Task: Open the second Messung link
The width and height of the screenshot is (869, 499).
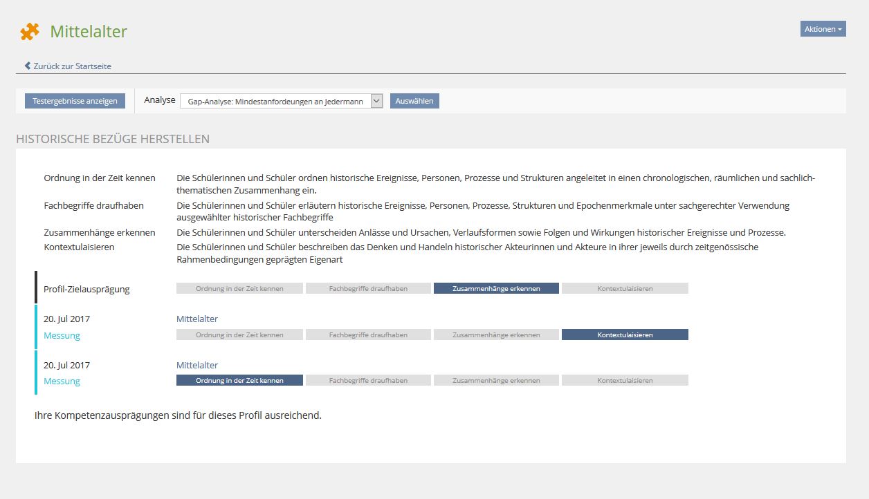Action: (62, 382)
